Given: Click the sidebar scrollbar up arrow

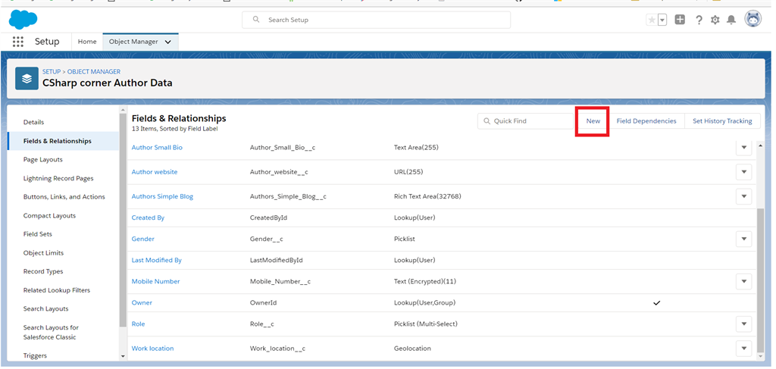Looking at the screenshot, I should click(123, 109).
